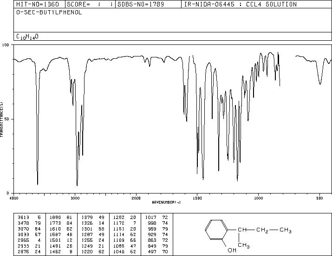Screen dimensions: 332x256
Task: Click the 50 label on transmittance axis
Action: click(x=7, y=119)
